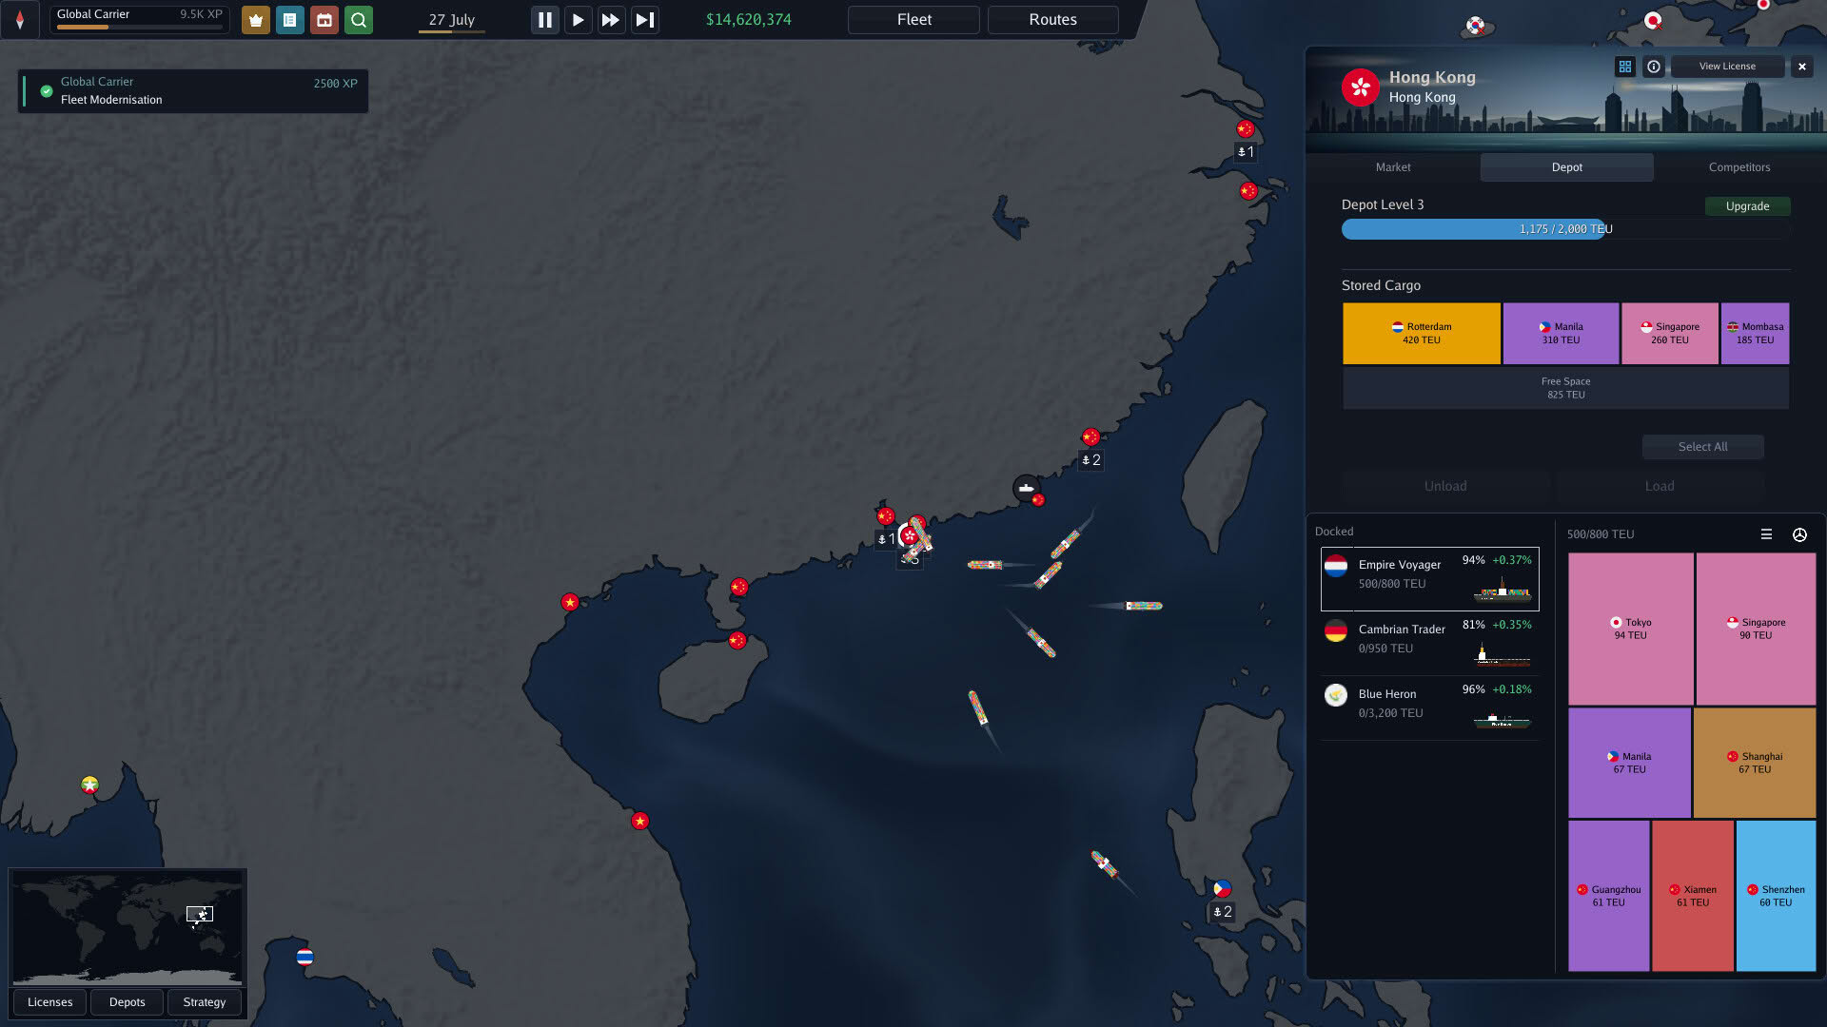Click the depot capacity progress bar

(1565, 229)
